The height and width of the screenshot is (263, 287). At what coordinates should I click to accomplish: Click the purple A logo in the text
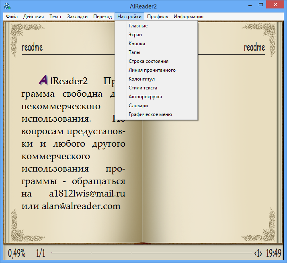coord(43,80)
